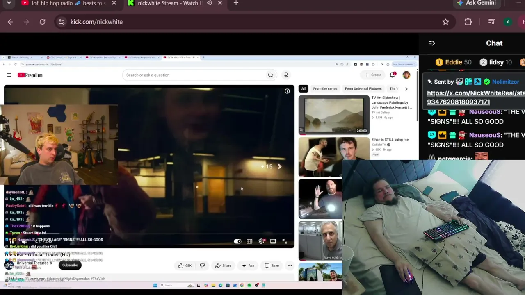Click the YouTube search magnifier button
525x295 pixels.
click(x=270, y=75)
